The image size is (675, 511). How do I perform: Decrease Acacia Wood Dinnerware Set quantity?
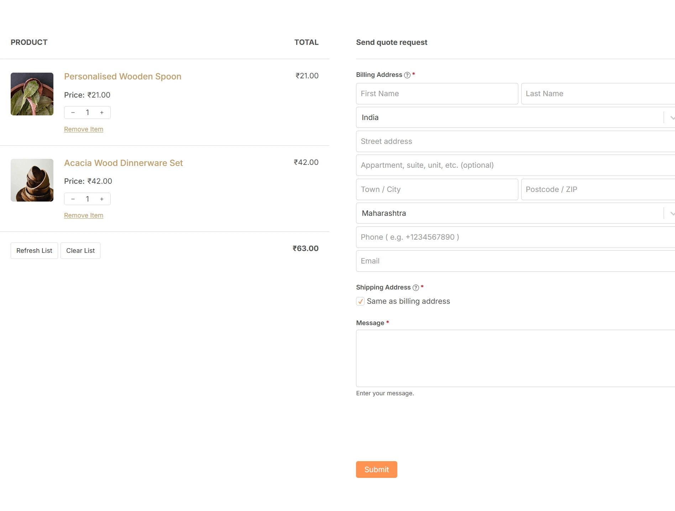pos(73,199)
